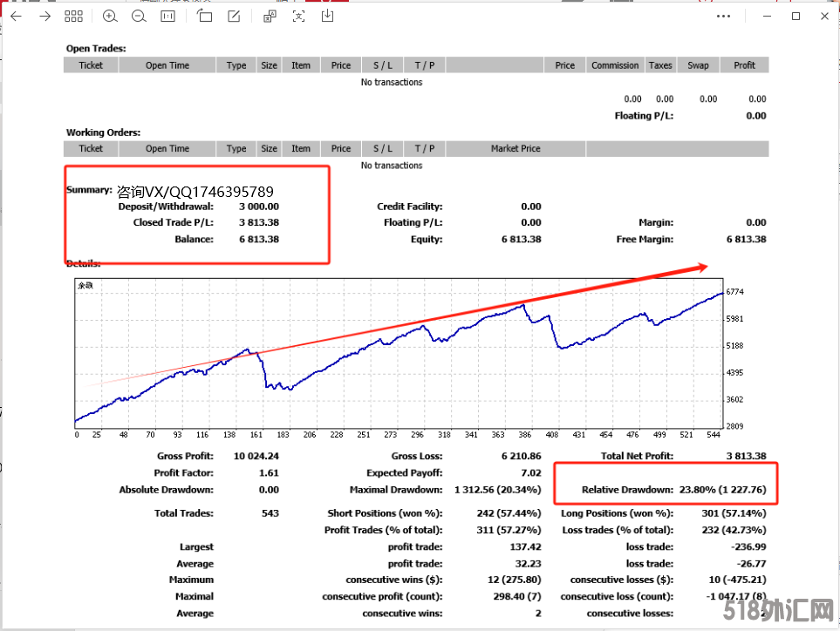840x631 pixels.
Task: Save the image with download icon
Action: pos(328,16)
